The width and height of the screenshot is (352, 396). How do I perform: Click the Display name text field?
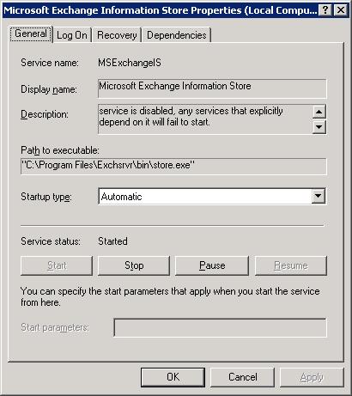212,88
